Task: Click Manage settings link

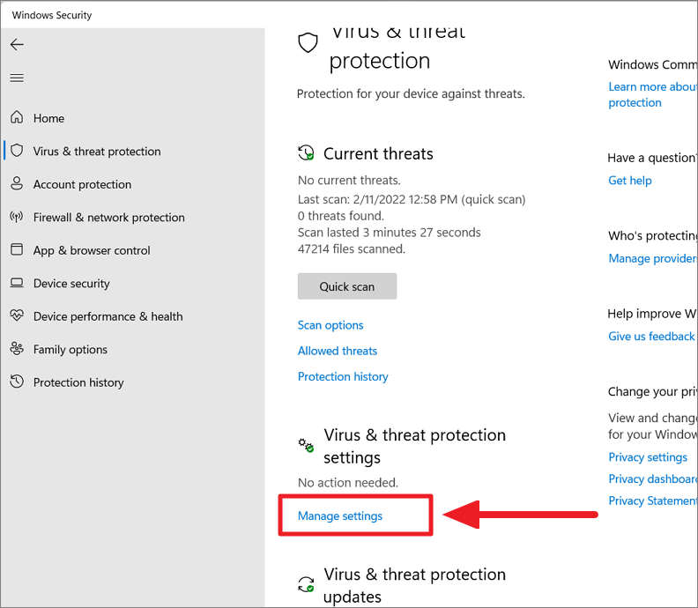Action: pos(340,515)
